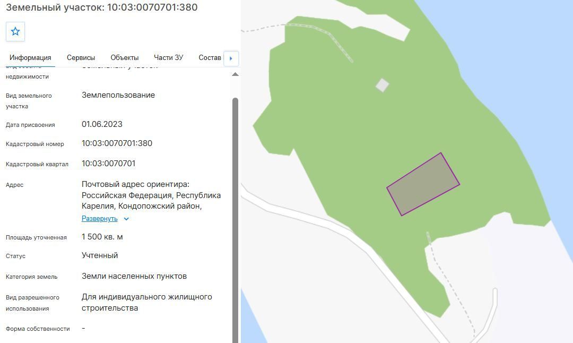
Task: Click the Кадастровый номер label
Action: pyautogui.click(x=34, y=144)
